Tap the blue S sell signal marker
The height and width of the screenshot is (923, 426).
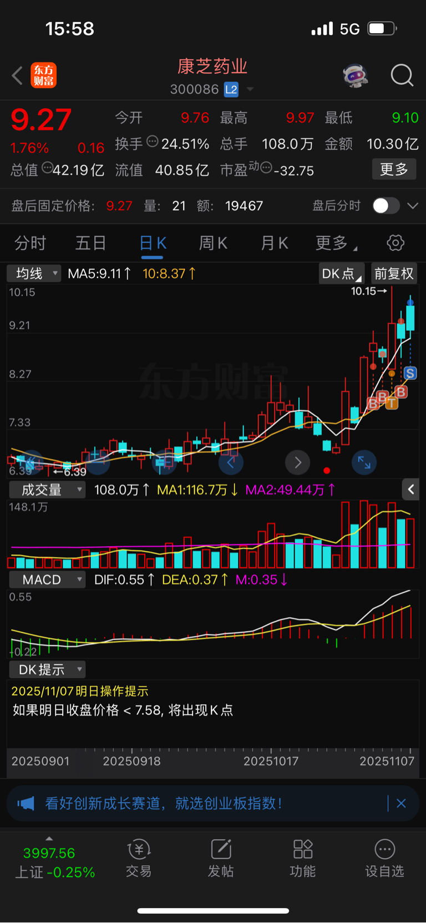click(x=410, y=373)
